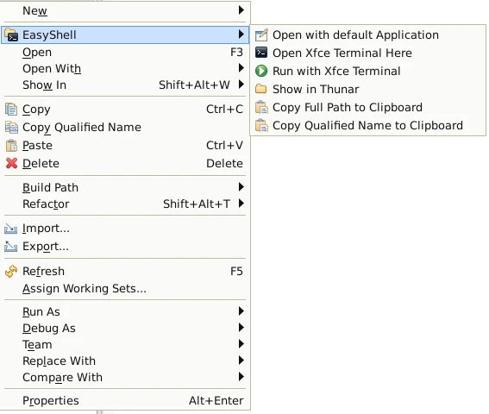Expand the Open With submenu arrow
This screenshot has height=414, width=489.
tap(241, 67)
